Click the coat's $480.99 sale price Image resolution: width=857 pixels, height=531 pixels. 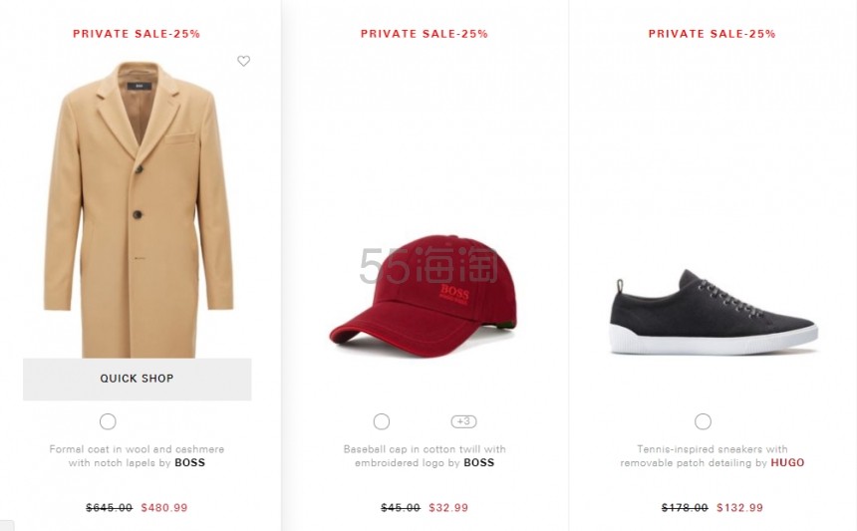point(164,508)
